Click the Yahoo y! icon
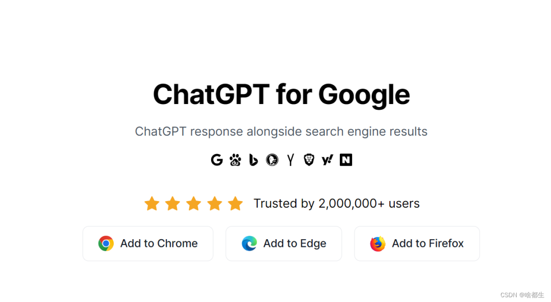This screenshot has width=551, height=302. 328,160
